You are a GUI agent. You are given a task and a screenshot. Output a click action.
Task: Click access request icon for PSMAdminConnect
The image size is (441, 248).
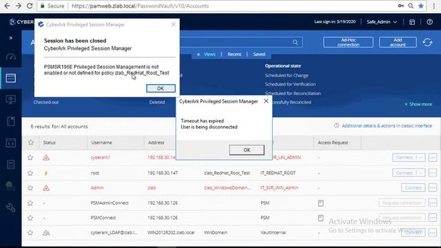320,203
